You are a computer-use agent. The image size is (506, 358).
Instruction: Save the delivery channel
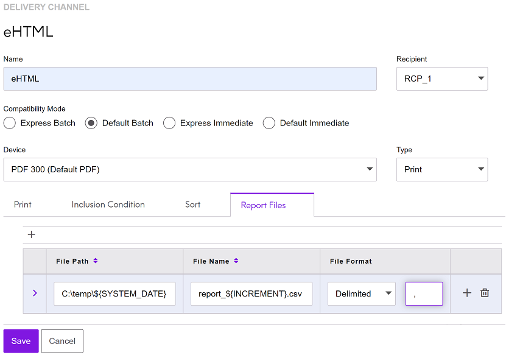[x=20, y=341]
